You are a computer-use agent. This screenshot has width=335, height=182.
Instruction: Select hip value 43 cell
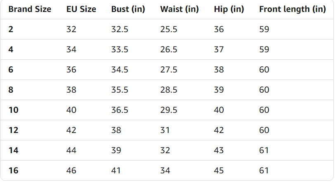click(219, 150)
